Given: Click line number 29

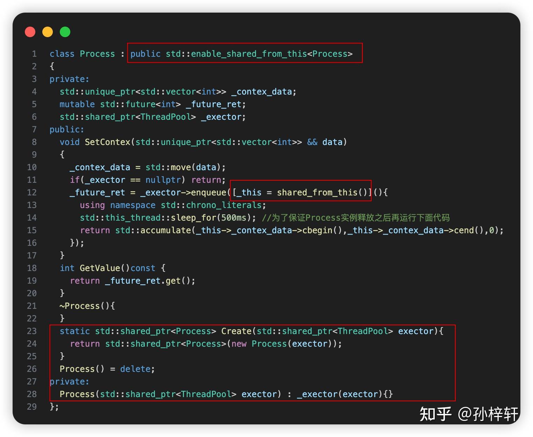Looking at the screenshot, I should 31,407.
